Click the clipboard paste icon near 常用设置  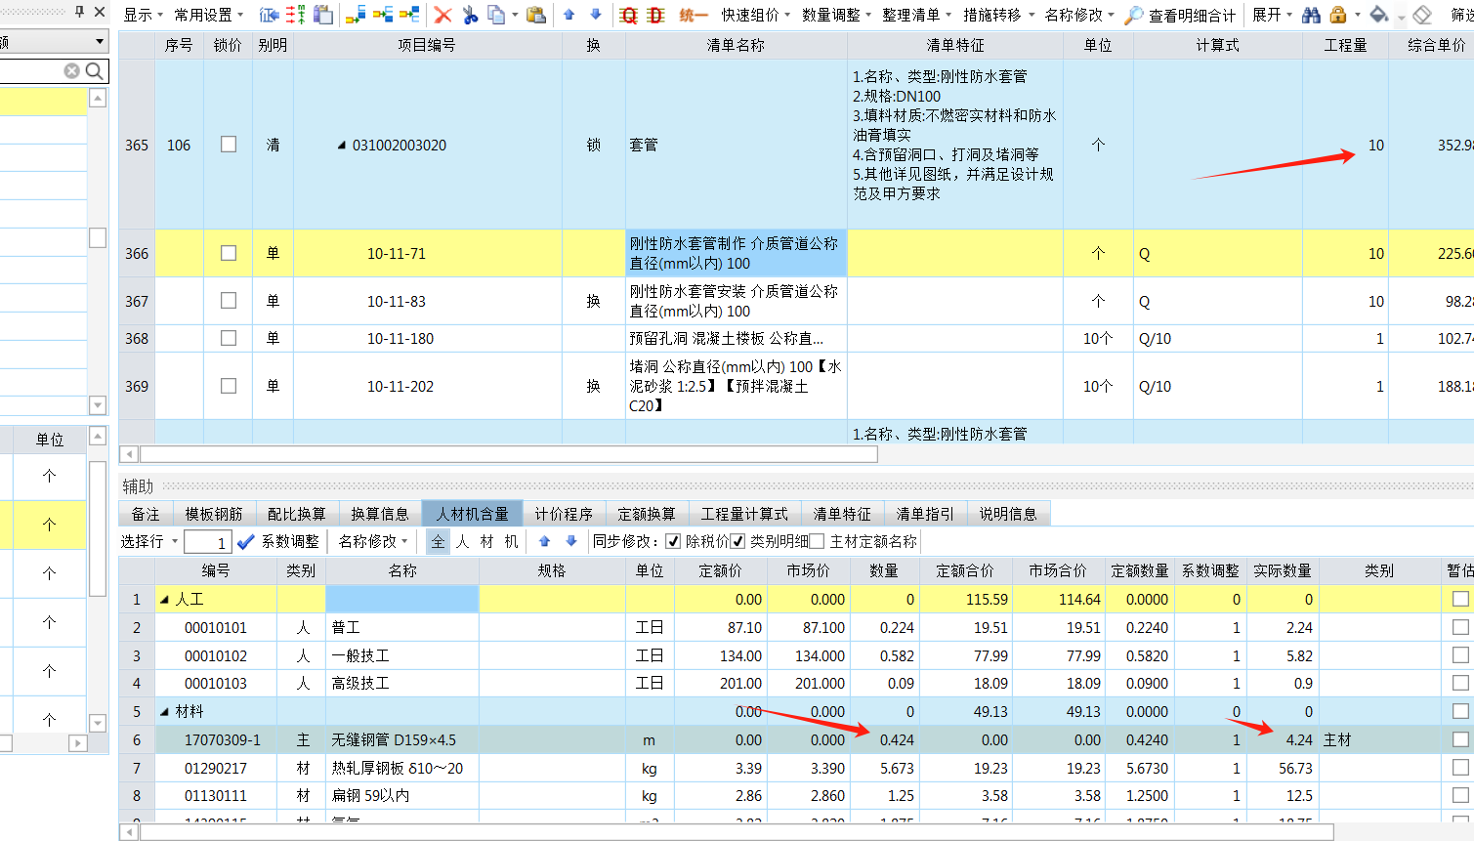(x=323, y=15)
